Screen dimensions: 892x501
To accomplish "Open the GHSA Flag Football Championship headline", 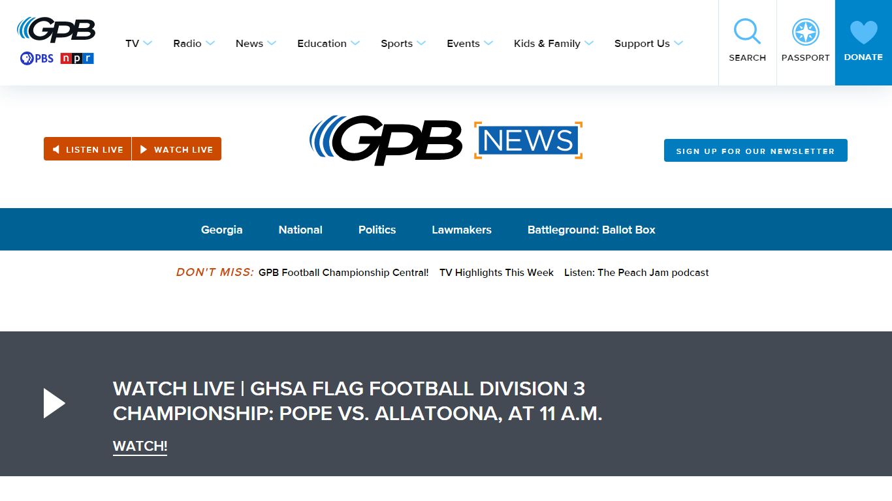I will (x=358, y=401).
